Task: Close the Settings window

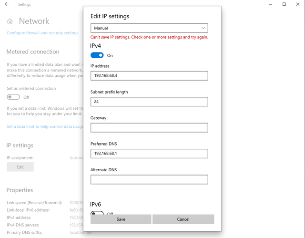Action: click(x=298, y=4)
